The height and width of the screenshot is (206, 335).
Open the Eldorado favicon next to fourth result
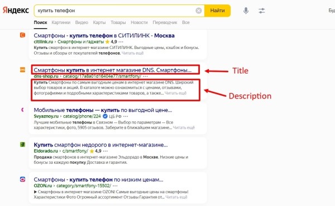pos(22,144)
